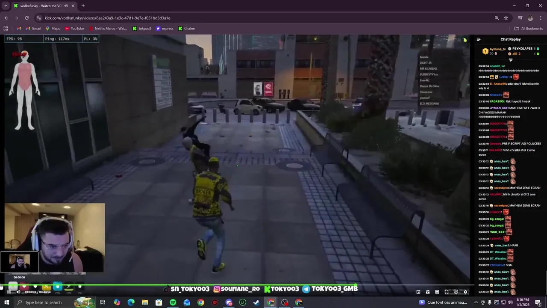
Task: Open File Explorer from taskbar
Action: pos(145,302)
